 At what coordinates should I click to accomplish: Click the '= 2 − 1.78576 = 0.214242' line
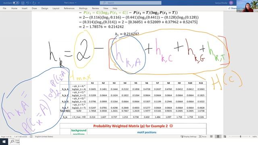click(x=101, y=27)
